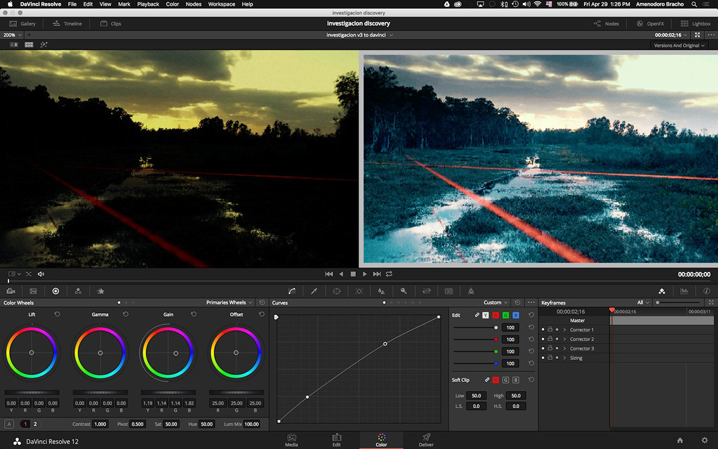Open the Versions And Original dropdown
718x449 pixels.
point(679,45)
